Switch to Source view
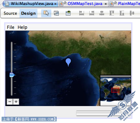 pos(10,13)
